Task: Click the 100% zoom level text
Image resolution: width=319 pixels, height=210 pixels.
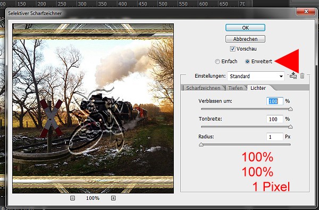Action: (93, 198)
